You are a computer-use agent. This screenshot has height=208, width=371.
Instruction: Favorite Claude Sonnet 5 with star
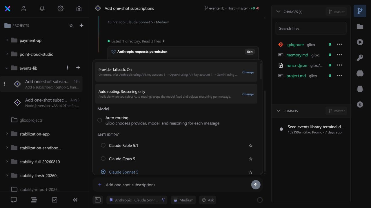tap(251, 172)
